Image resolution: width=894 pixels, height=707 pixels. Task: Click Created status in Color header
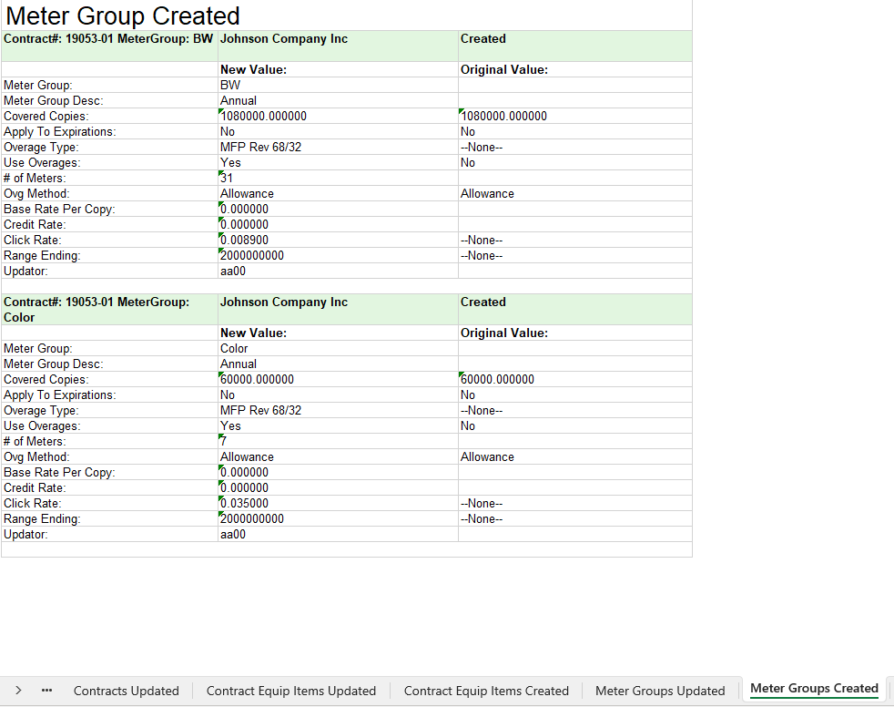click(575, 309)
